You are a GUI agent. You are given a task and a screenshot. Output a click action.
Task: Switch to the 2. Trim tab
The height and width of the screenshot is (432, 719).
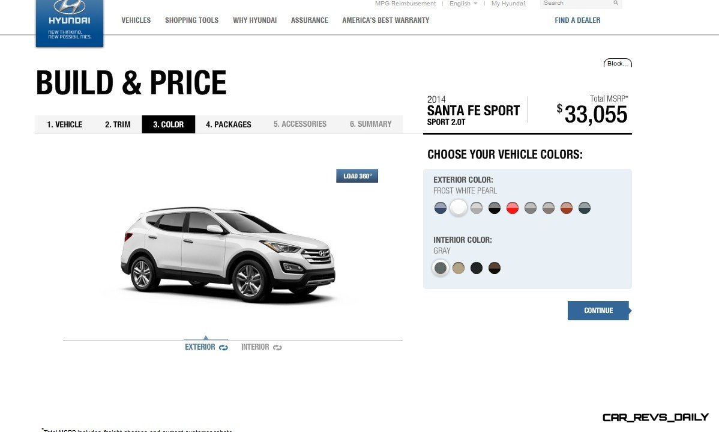[x=118, y=124]
